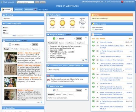Click the Añadir contenido plus icon
The image size is (136, 112).
(2, 2)
